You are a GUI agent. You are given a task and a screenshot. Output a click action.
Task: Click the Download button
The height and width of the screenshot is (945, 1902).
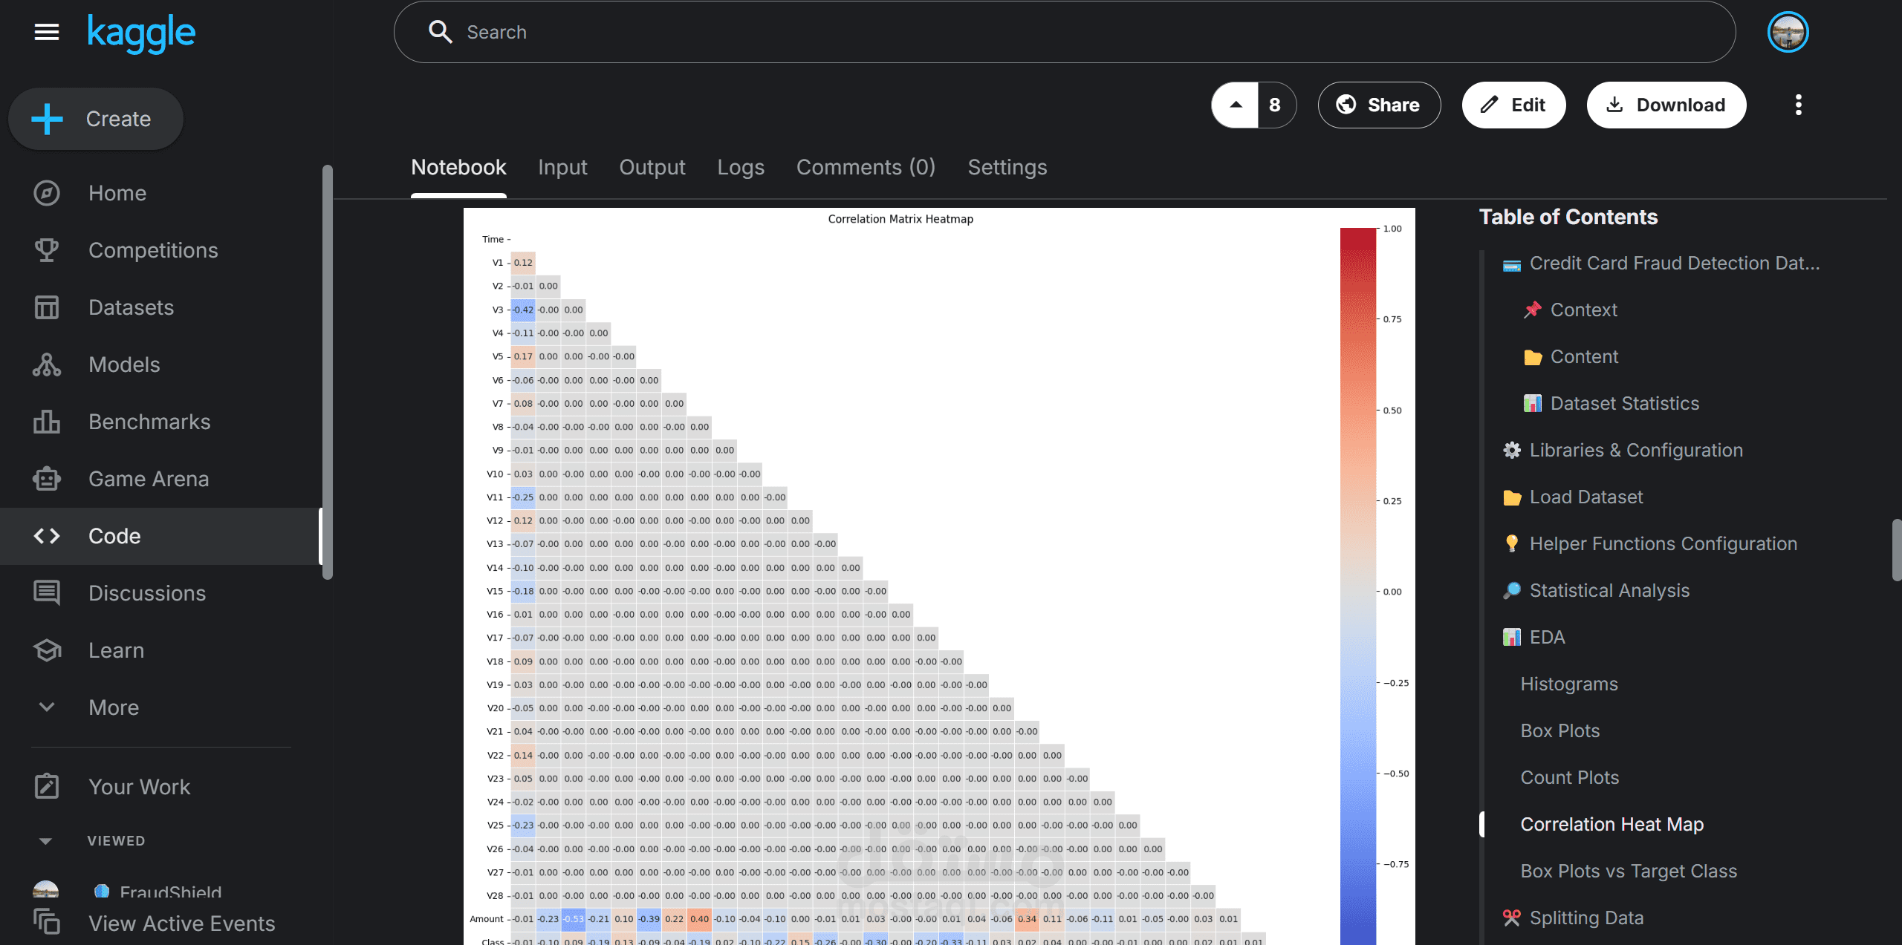coord(1666,105)
